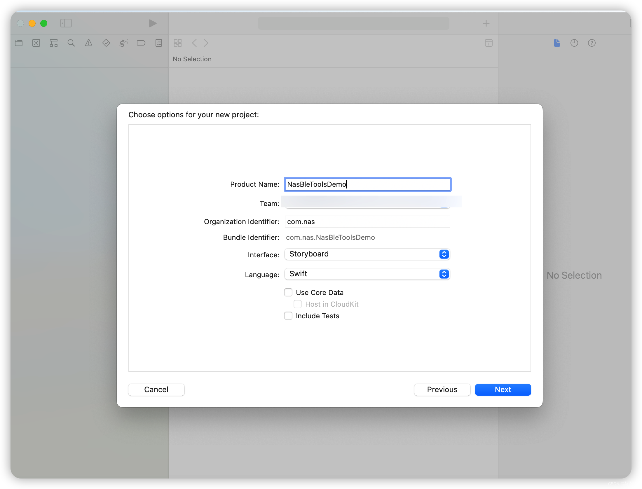Click the Organization Identifier text field
Image resolution: width=642 pixels, height=489 pixels.
(x=367, y=222)
